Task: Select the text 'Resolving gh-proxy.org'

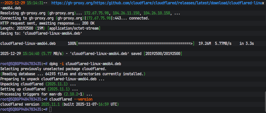Action: (x=23, y=13)
